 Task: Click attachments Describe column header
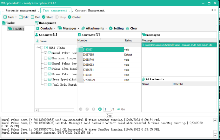coord(195,84)
